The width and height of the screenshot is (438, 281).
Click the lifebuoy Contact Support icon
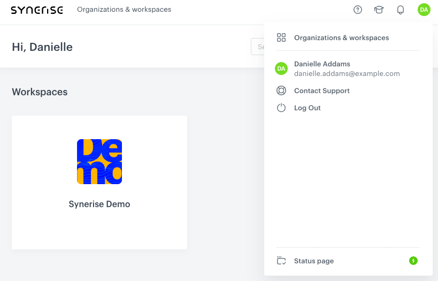tap(281, 90)
